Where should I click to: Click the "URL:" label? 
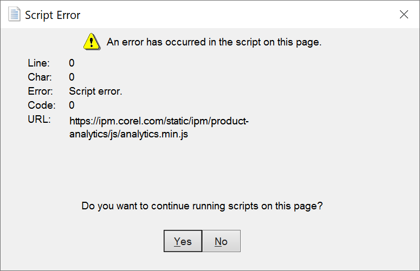(x=39, y=119)
